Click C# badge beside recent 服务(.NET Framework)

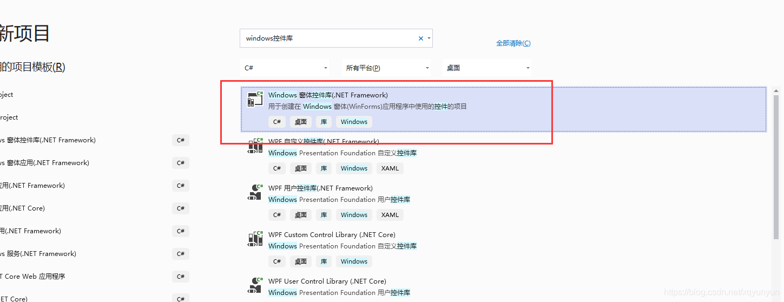coord(181,254)
